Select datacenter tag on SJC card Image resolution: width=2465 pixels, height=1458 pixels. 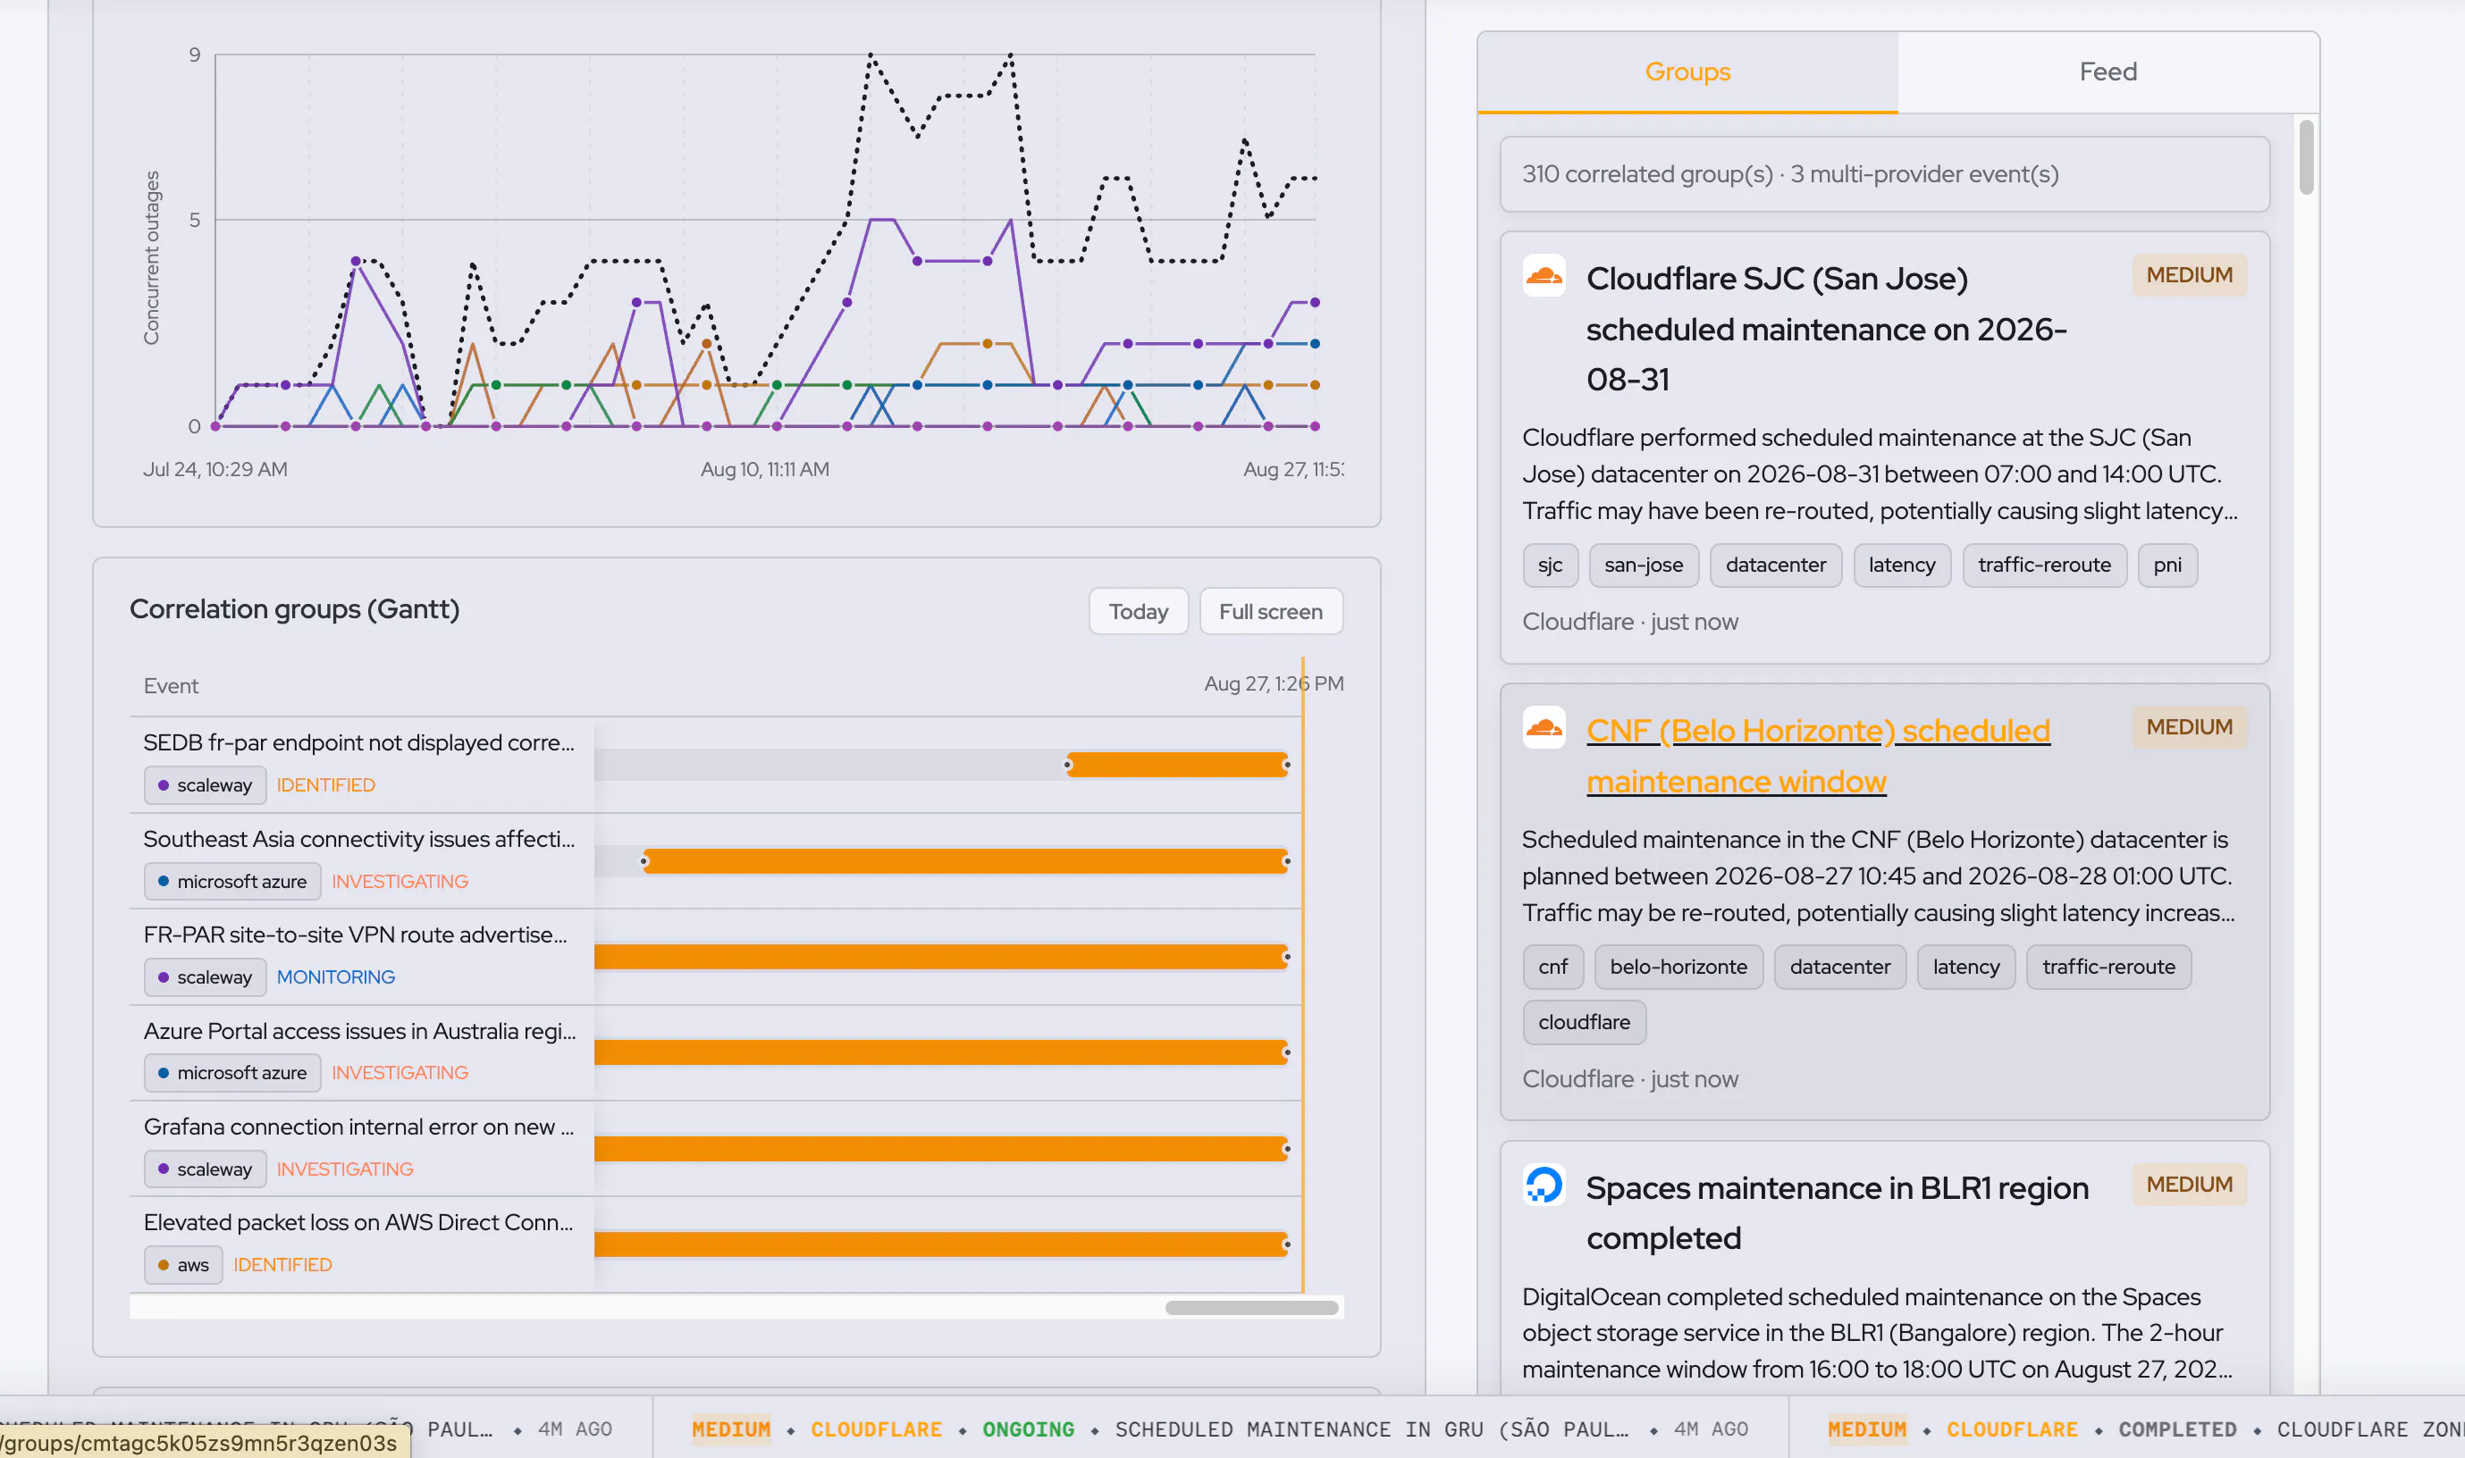pos(1775,565)
